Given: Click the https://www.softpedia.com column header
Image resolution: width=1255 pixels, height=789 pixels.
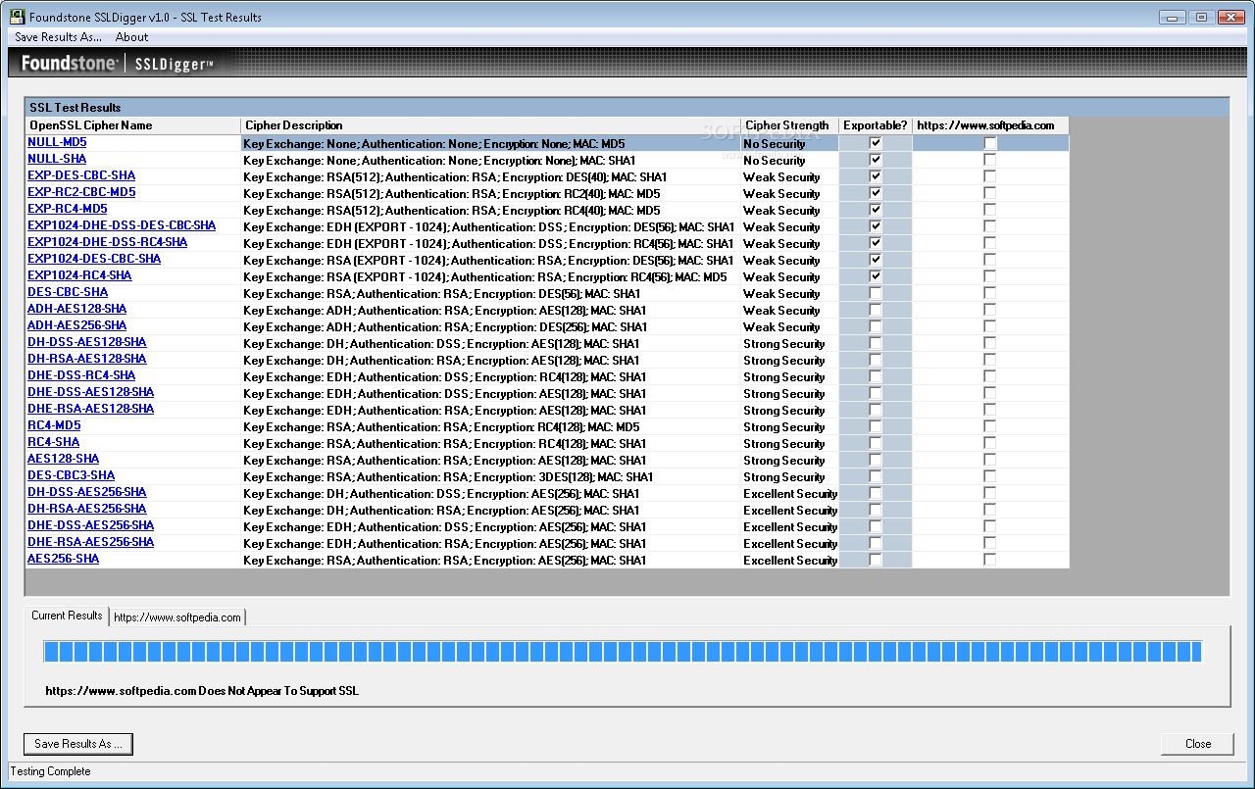Looking at the screenshot, I should 990,125.
